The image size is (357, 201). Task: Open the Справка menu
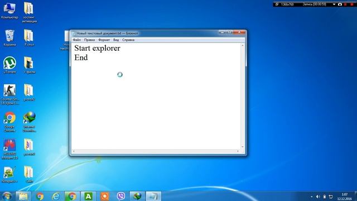[x=128, y=40]
